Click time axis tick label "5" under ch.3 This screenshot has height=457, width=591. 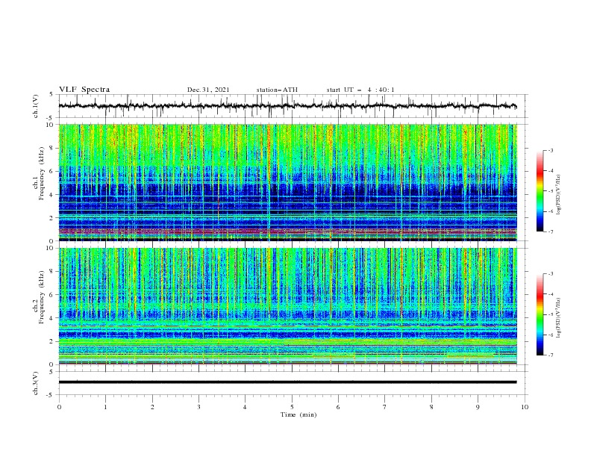(x=292, y=407)
